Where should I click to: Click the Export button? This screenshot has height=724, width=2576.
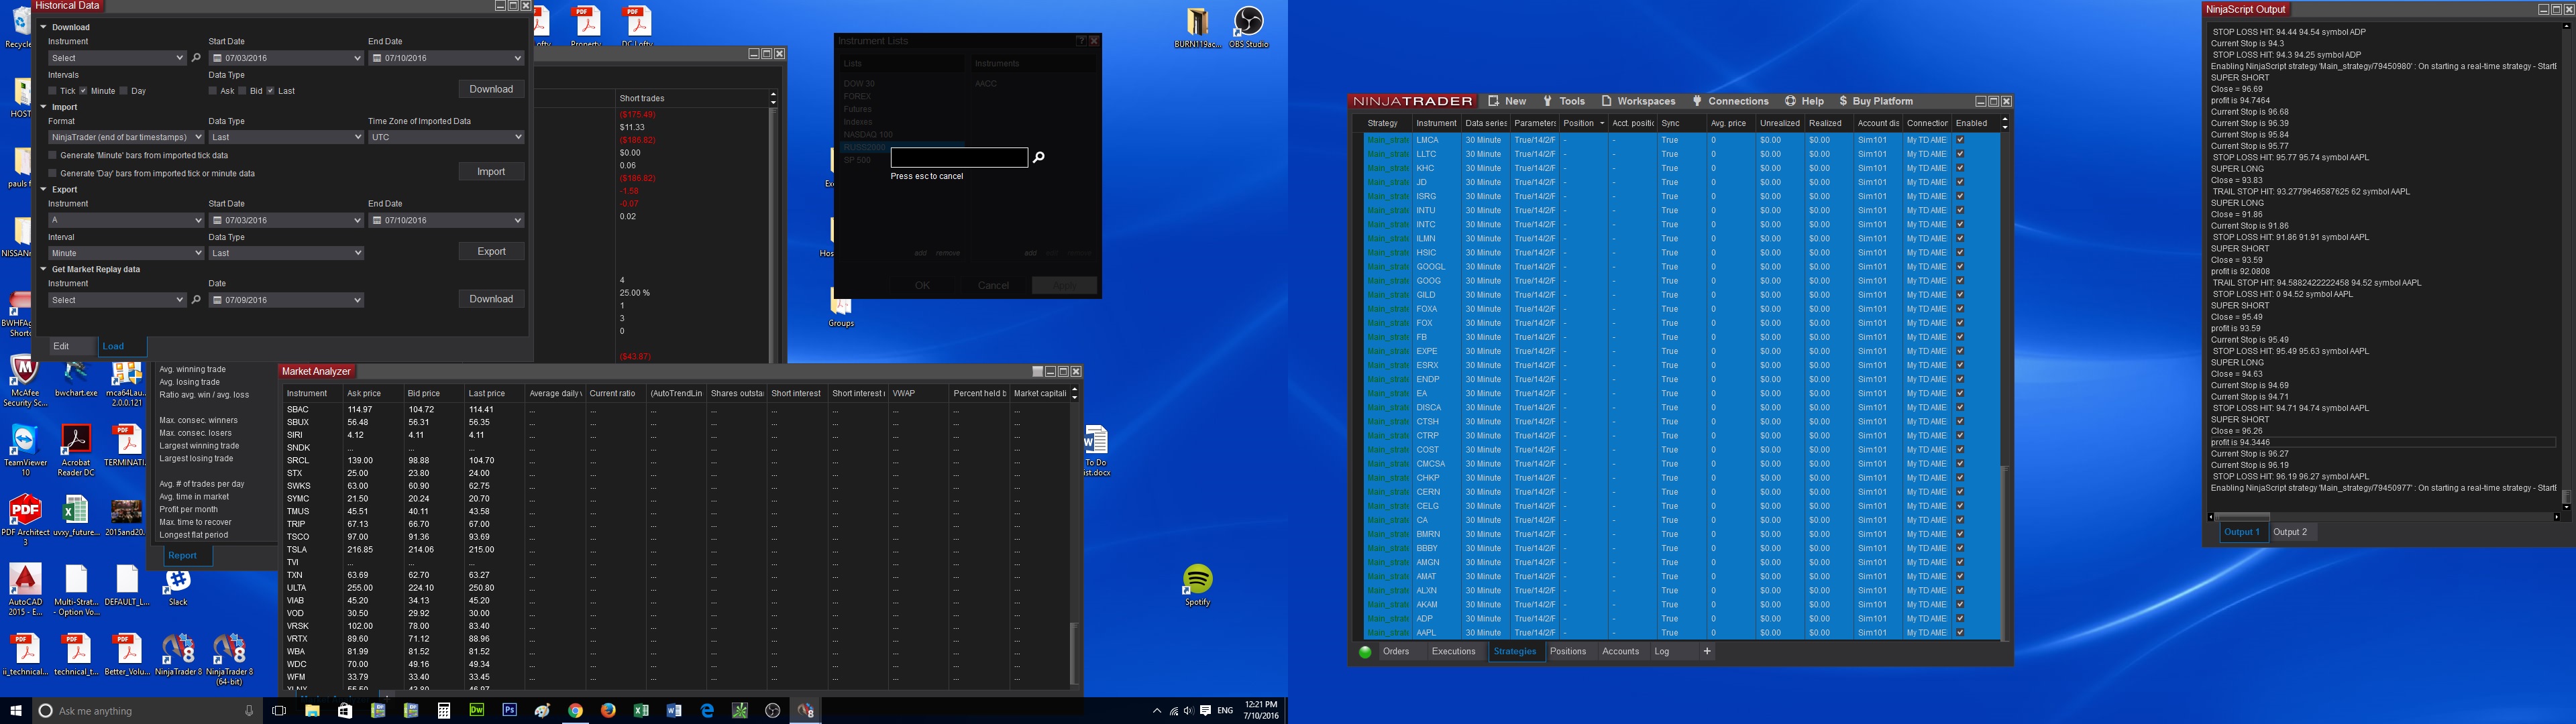[x=491, y=252]
